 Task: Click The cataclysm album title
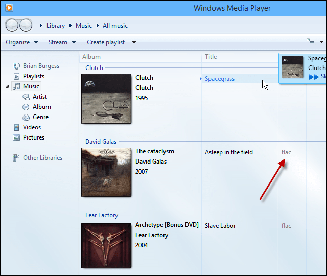155,151
